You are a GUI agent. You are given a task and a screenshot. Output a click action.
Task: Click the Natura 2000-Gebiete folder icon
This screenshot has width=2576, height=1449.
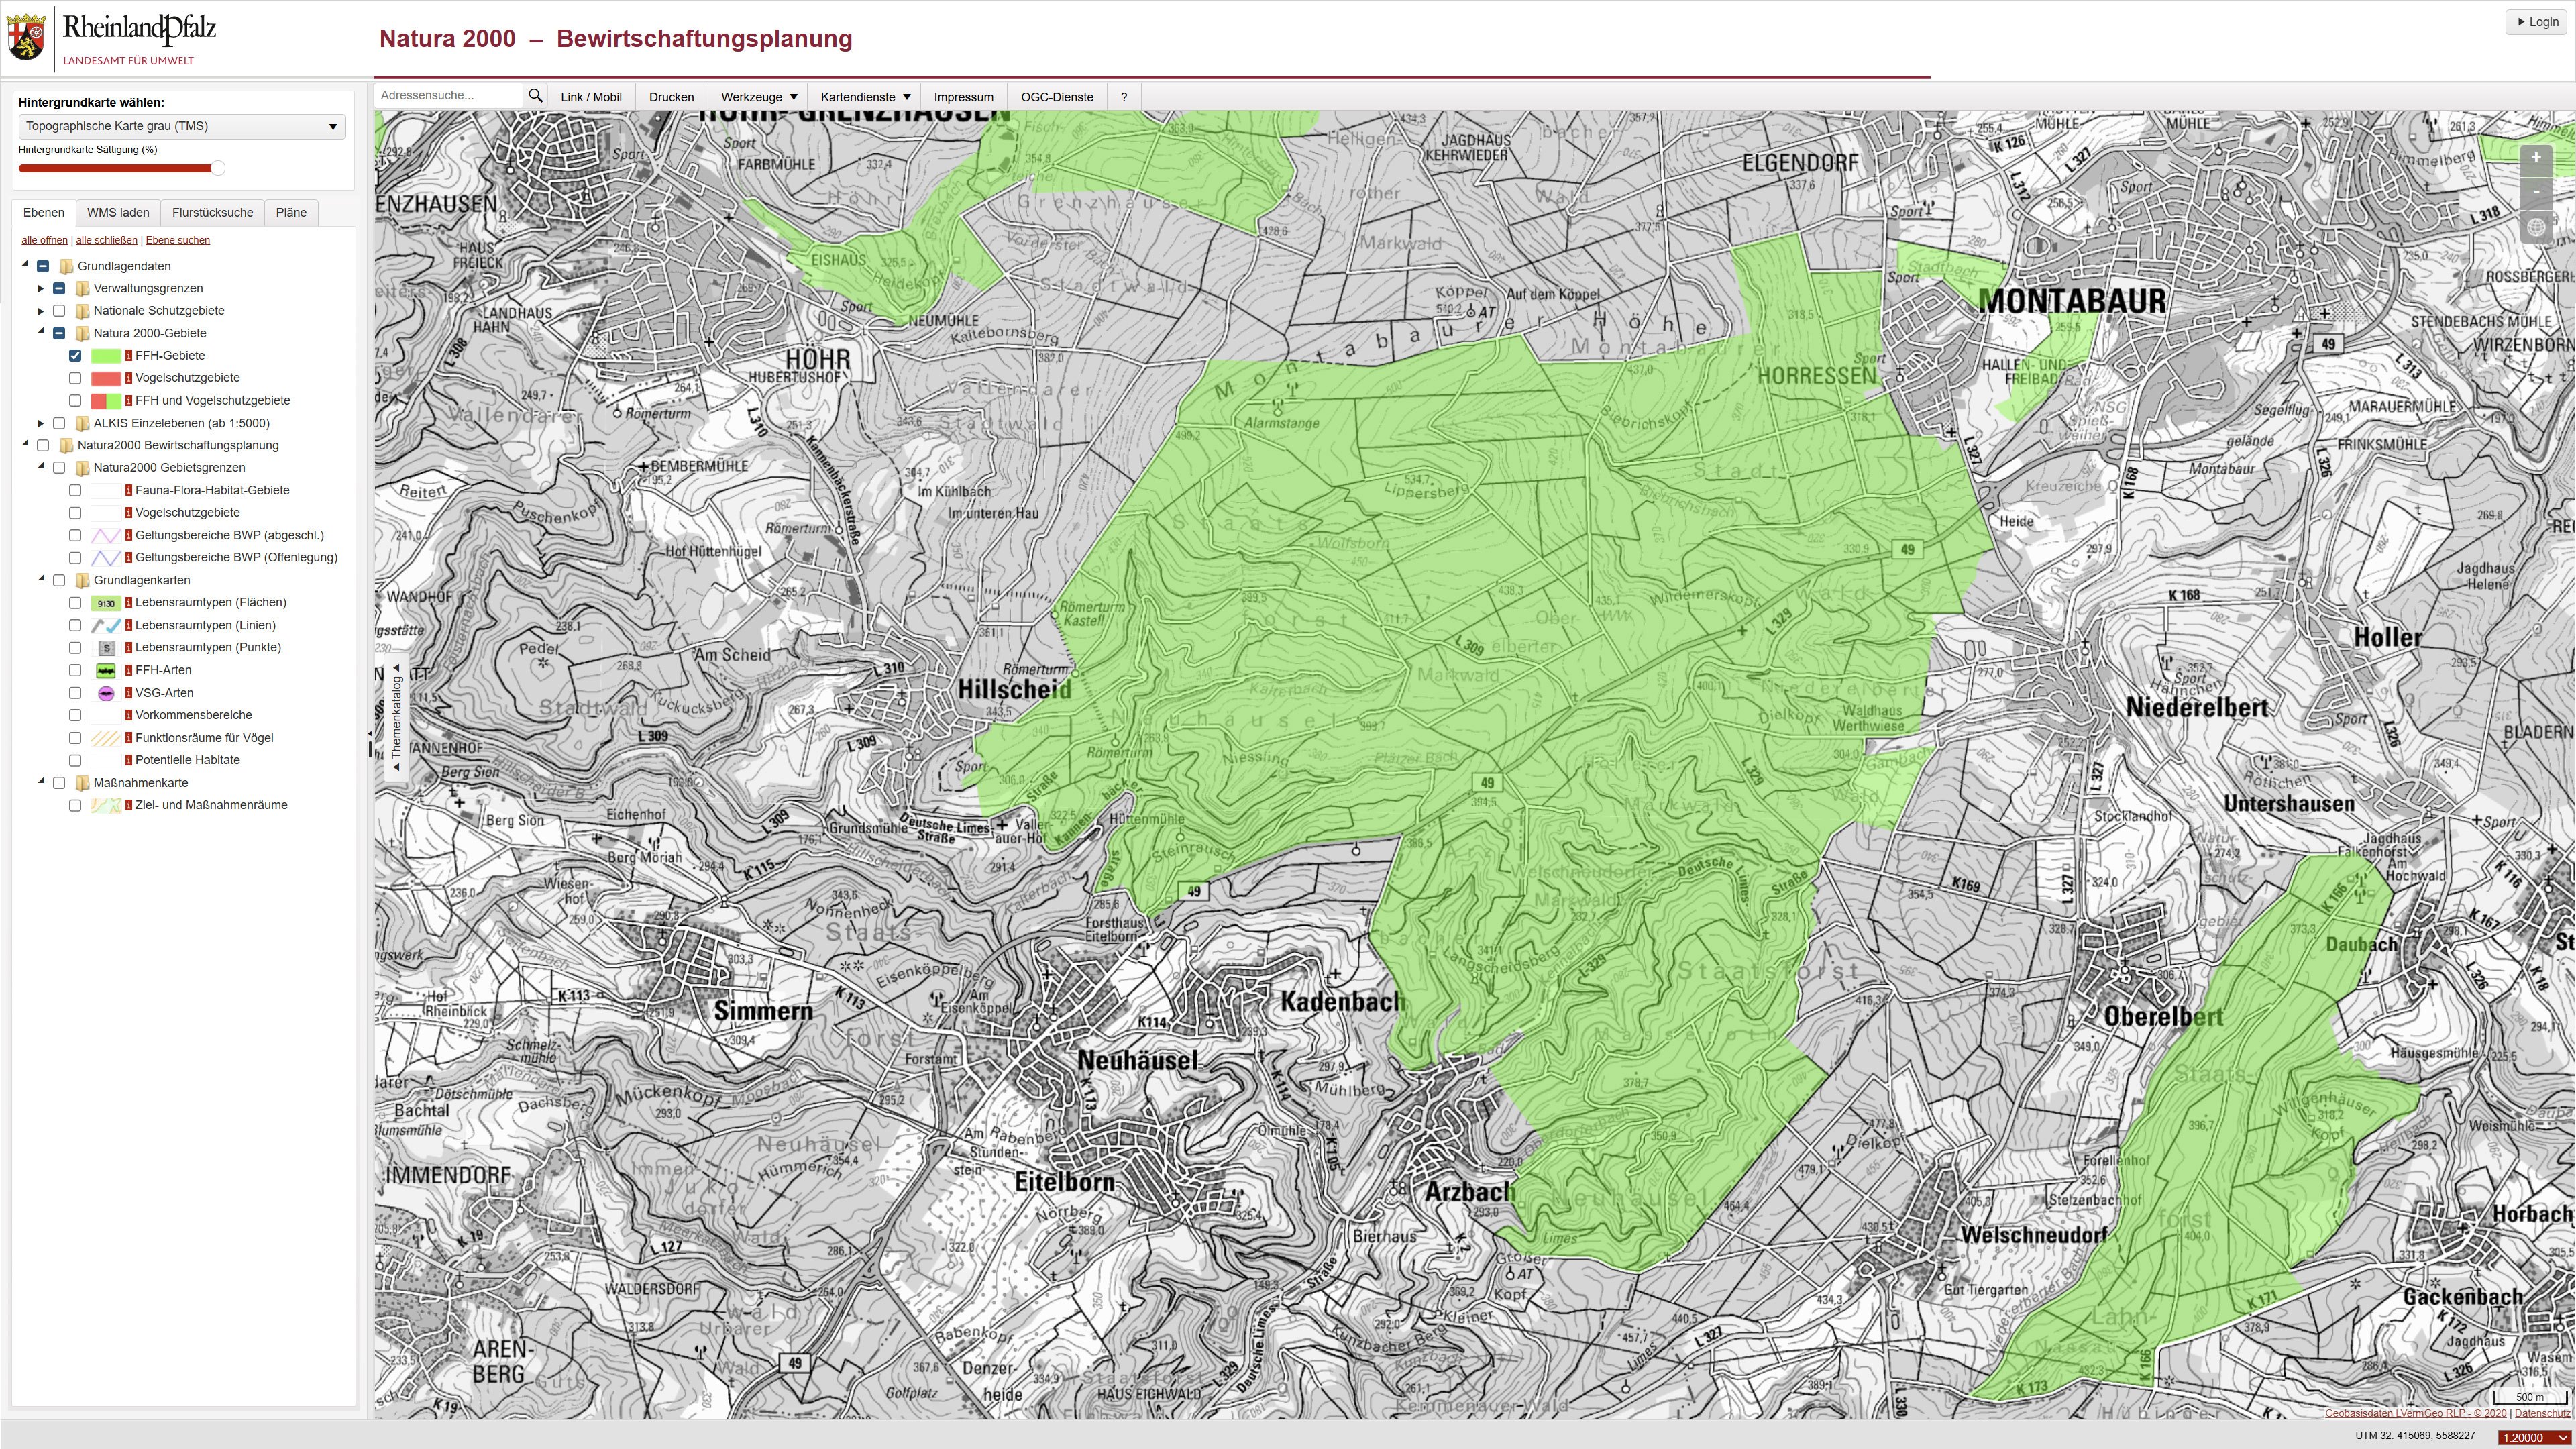point(83,334)
